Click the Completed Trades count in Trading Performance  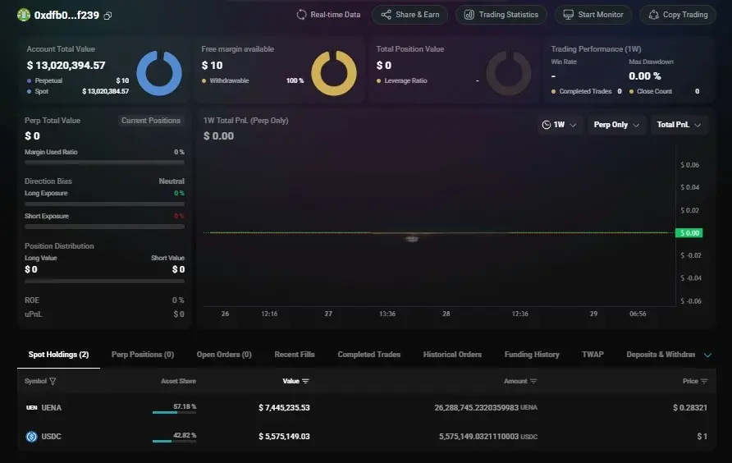click(x=620, y=92)
